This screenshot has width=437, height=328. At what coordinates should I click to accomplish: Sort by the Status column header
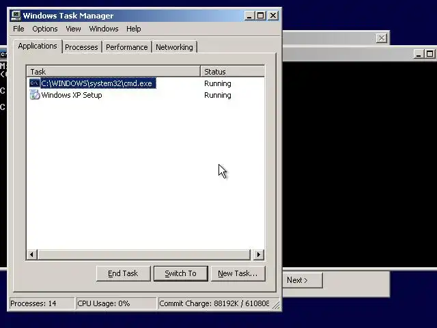point(232,72)
